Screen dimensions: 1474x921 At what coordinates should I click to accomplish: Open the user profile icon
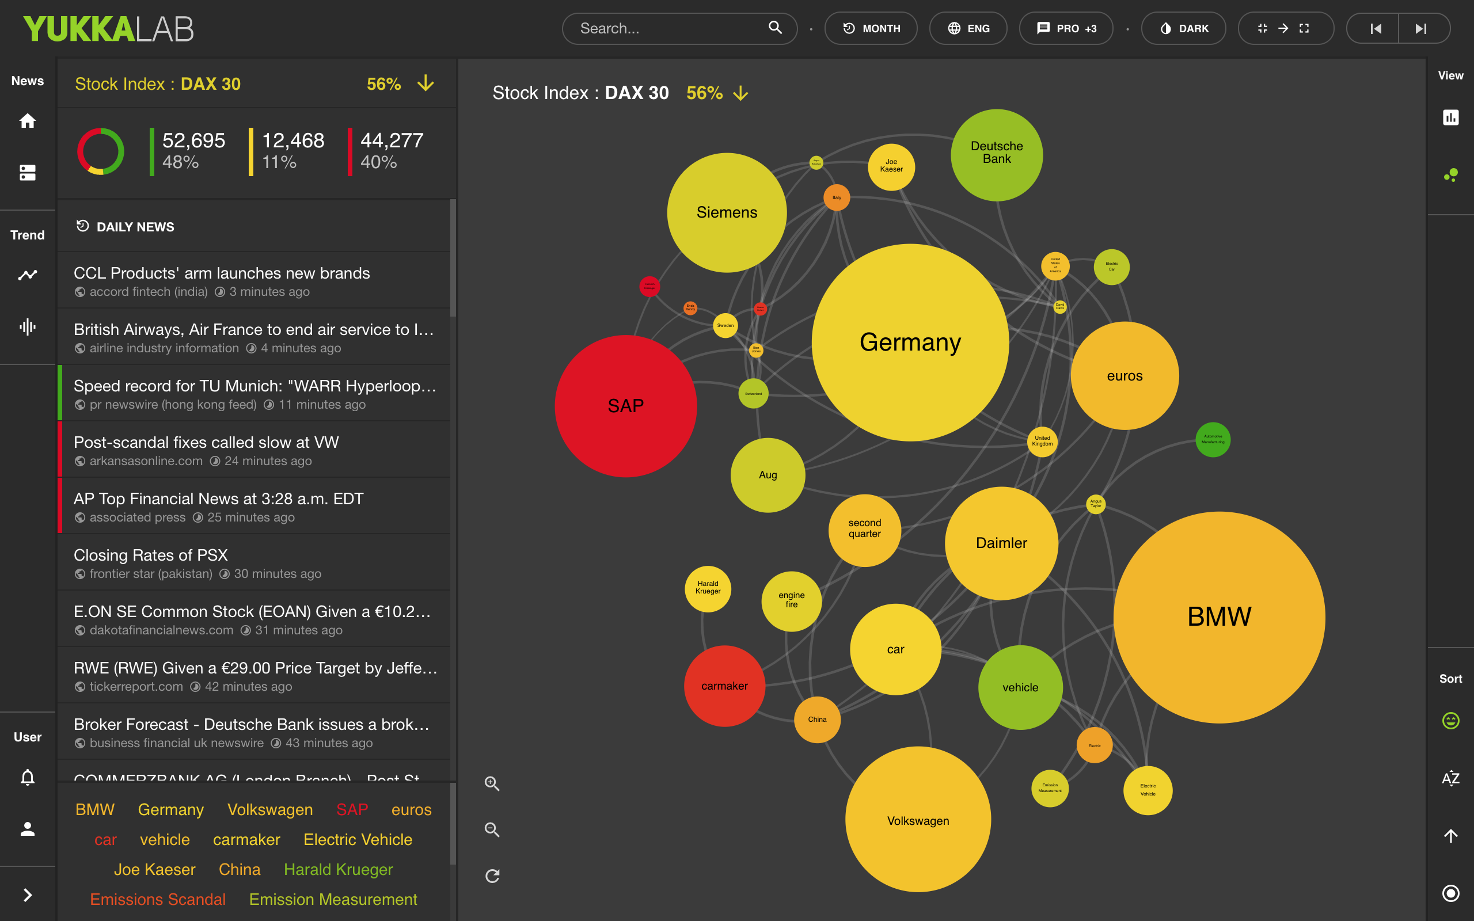click(28, 828)
